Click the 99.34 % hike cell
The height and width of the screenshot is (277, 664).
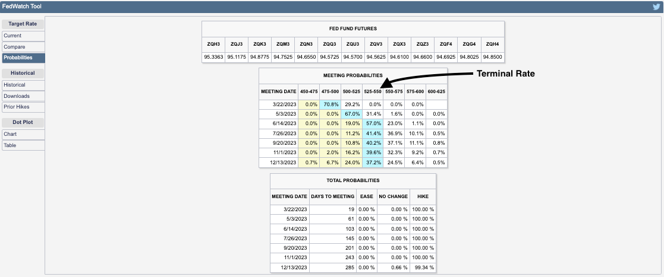423,268
